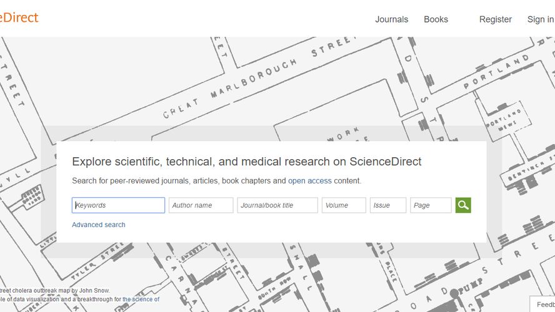Click the Volume input box

343,205
